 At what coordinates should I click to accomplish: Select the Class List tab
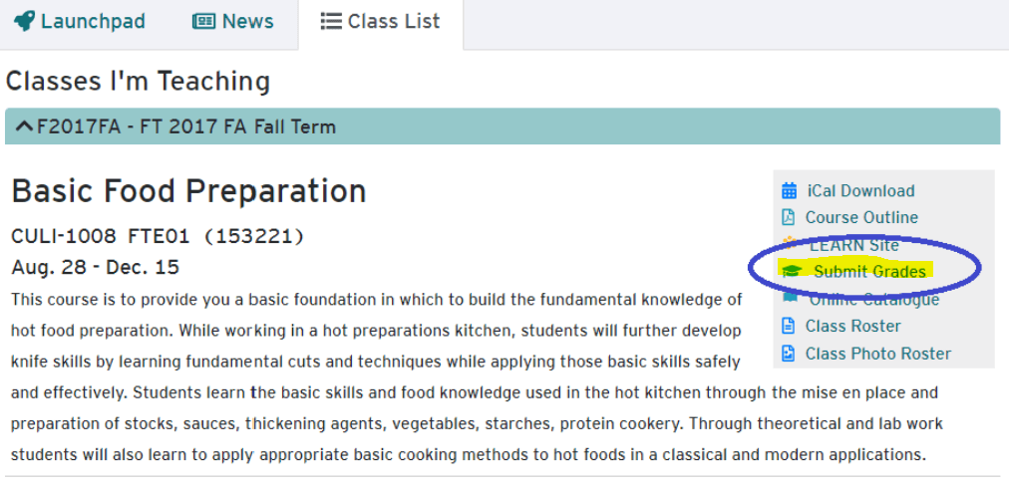tap(393, 21)
